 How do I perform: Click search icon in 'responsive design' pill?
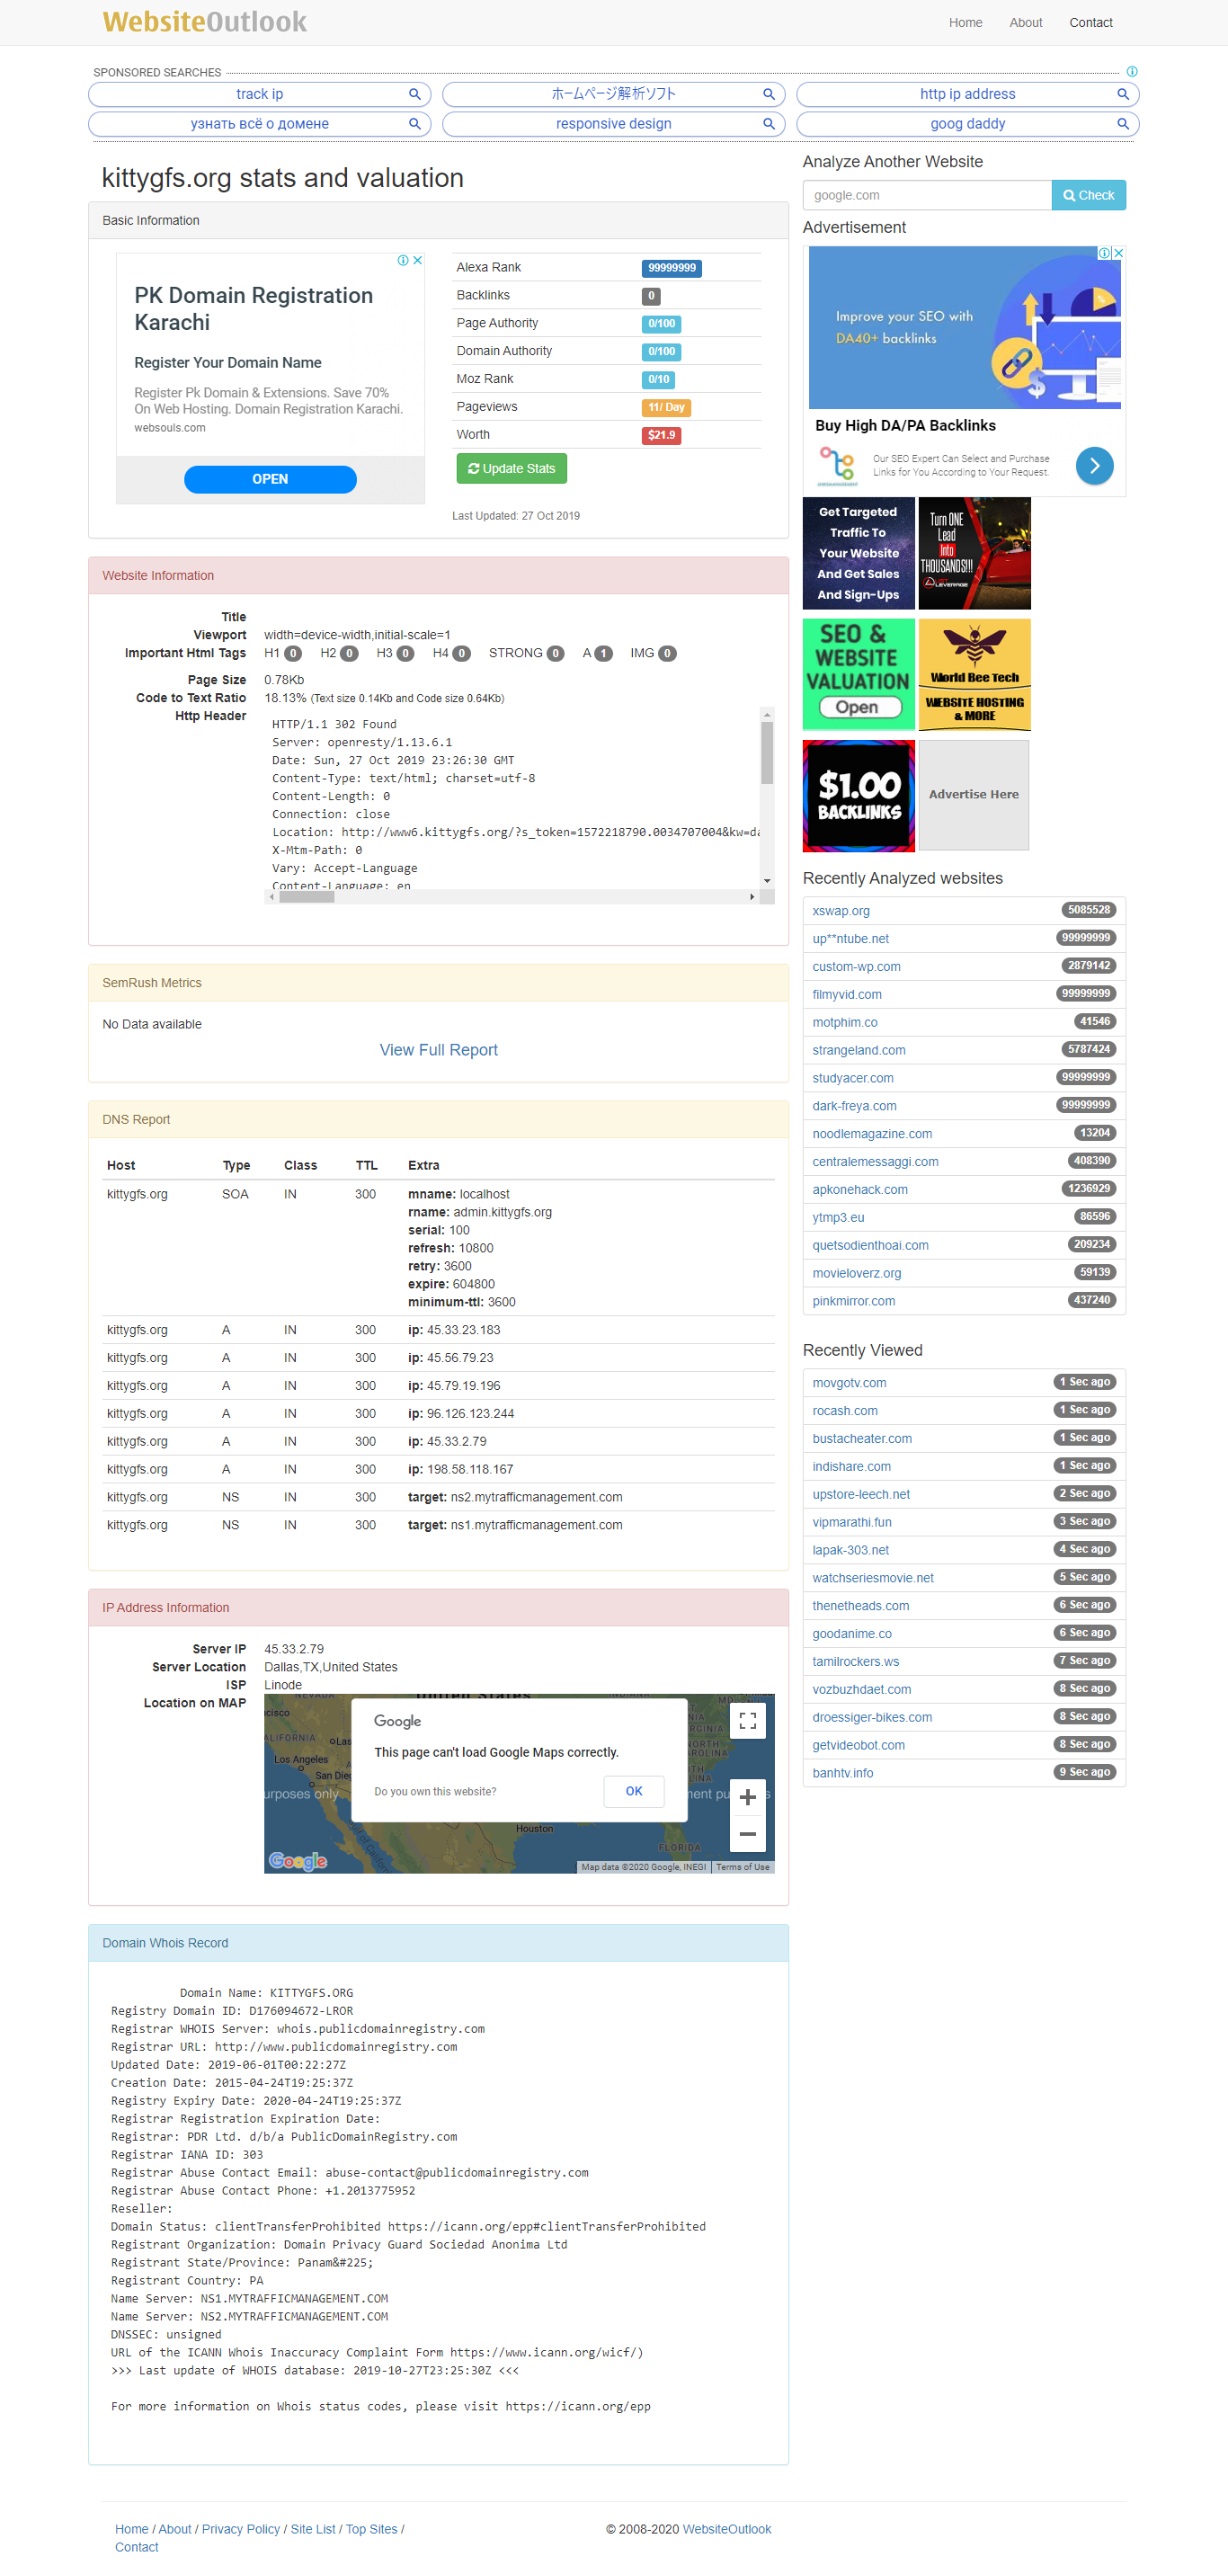coord(769,123)
